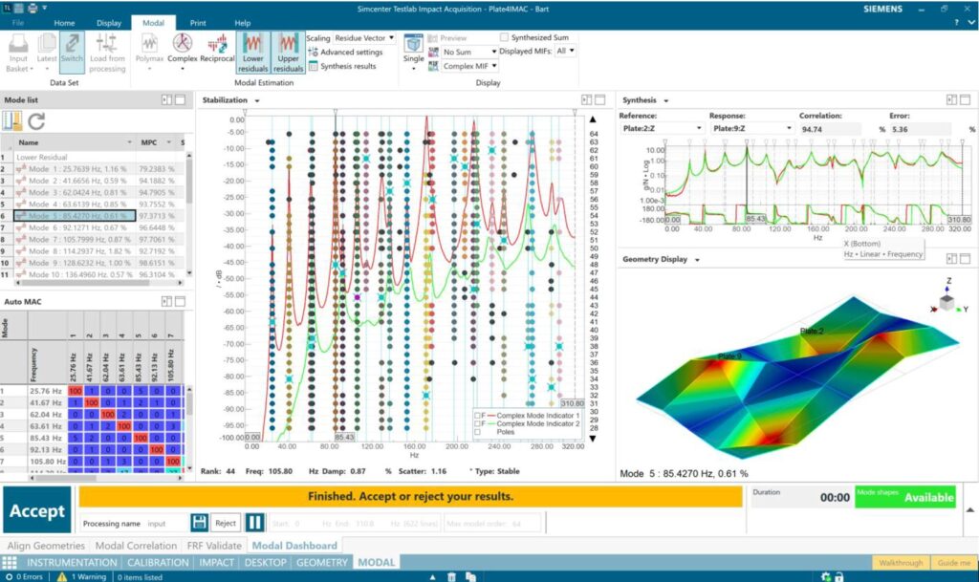The height and width of the screenshot is (582, 979).
Task: Click the Switch data set icon
Action: 72,48
